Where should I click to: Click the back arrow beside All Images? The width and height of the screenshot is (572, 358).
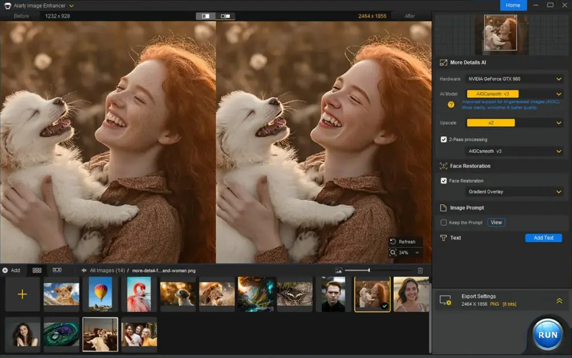pyautogui.click(x=84, y=270)
